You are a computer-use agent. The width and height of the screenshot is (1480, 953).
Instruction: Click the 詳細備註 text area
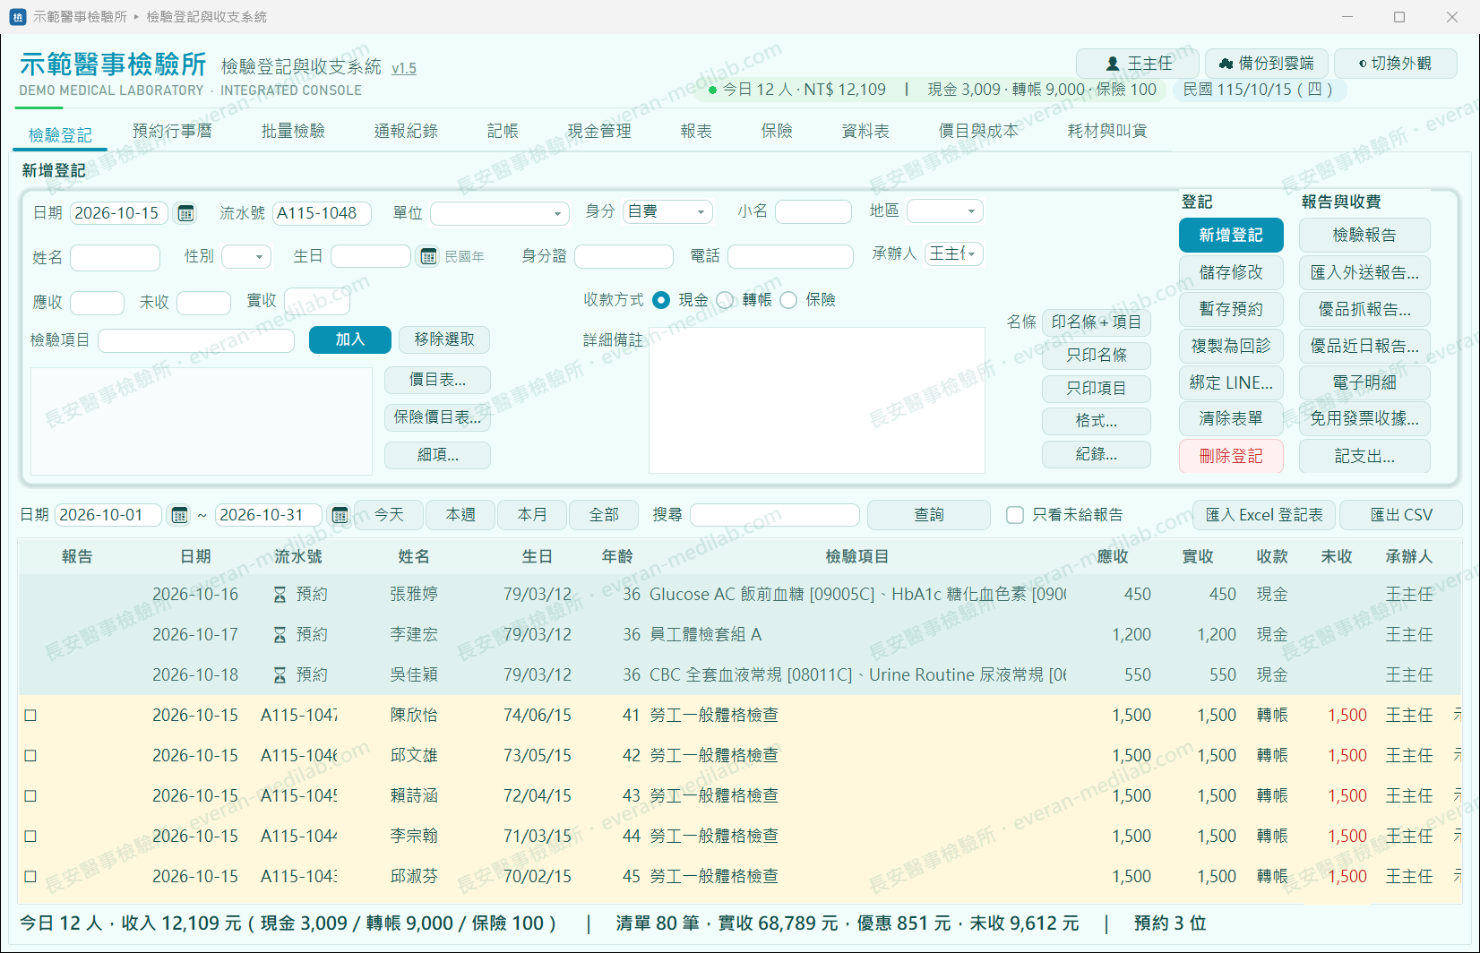pos(817,400)
